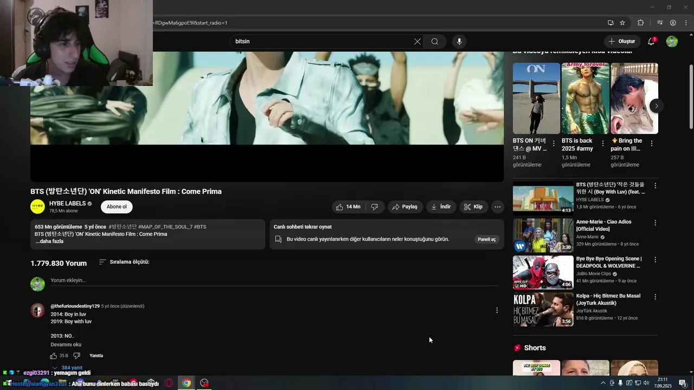Viewport: 694px width, 390px height.
Task: Open options for BTS ON cover dance short
Action: pyautogui.click(x=554, y=144)
